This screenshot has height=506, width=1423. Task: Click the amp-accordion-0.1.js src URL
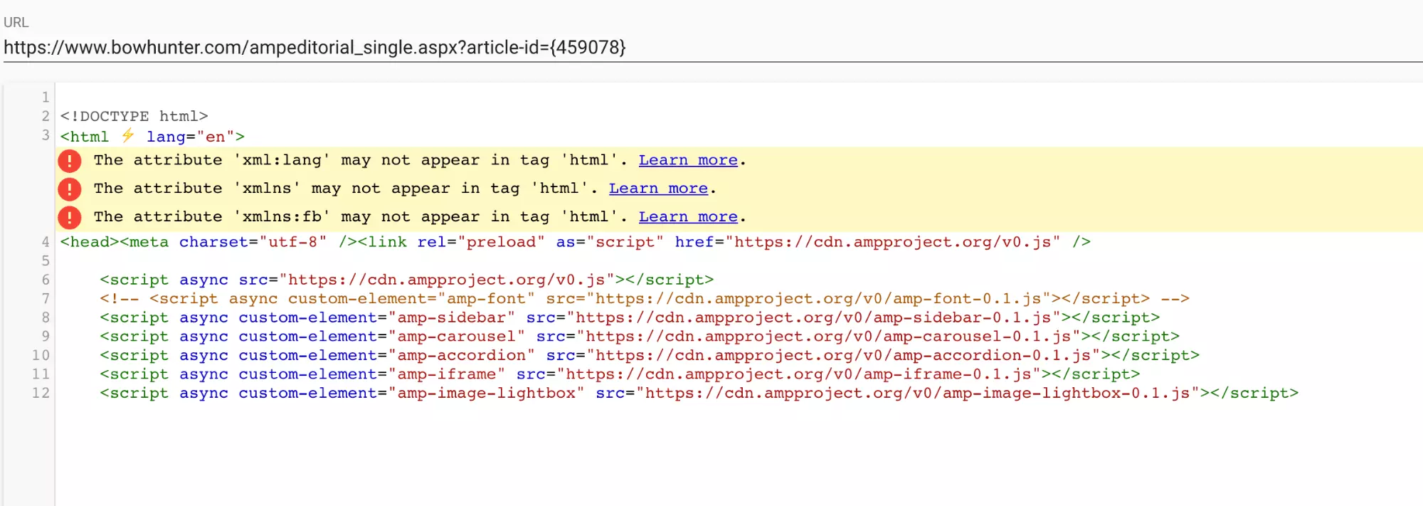tap(843, 355)
